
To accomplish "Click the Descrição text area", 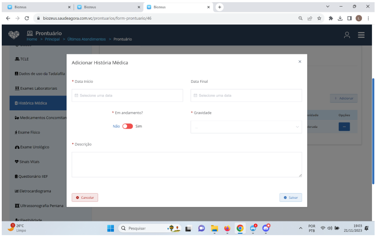I will coord(187,165).
